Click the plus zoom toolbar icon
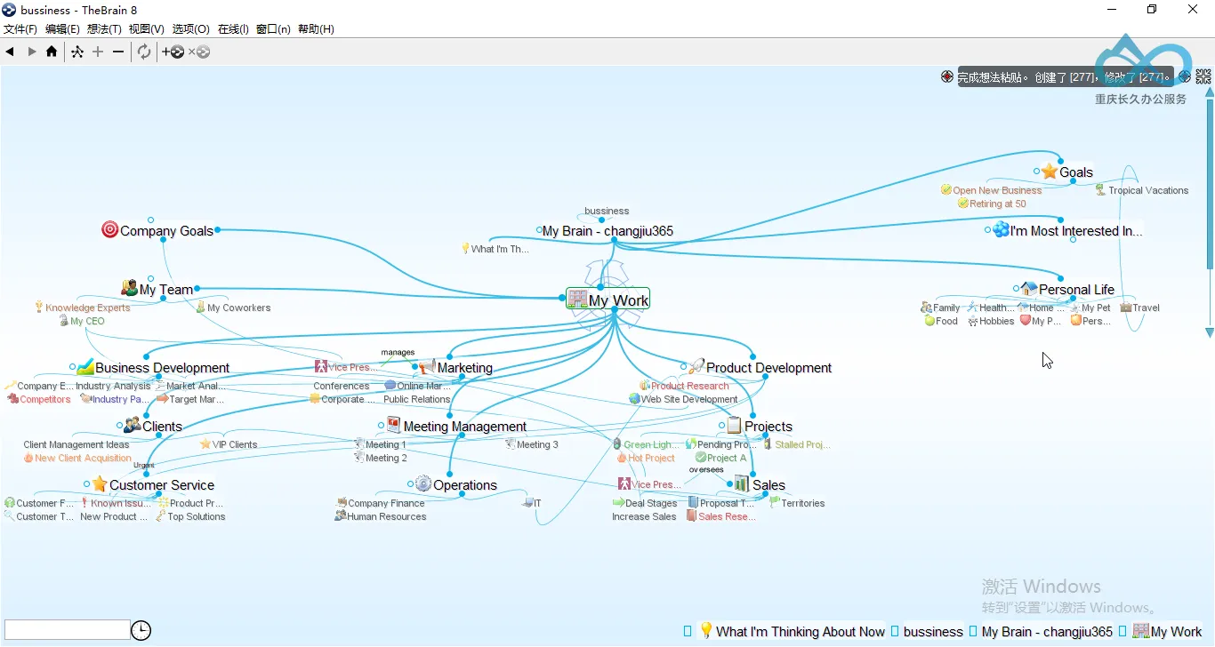 point(98,52)
